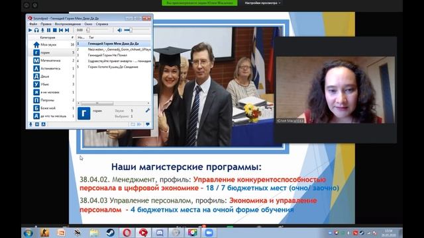Click the A icon in Soundpad status bar
The width and height of the screenshot is (424, 238).
point(43,124)
